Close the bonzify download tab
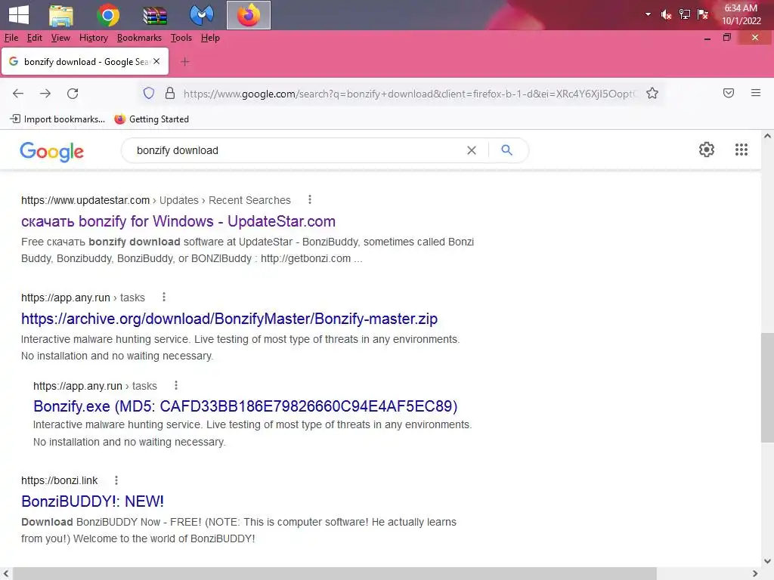Viewport: 774px width, 580px height. 156,62
